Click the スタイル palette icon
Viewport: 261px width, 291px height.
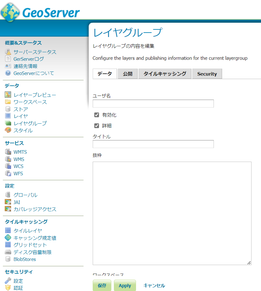(8, 130)
